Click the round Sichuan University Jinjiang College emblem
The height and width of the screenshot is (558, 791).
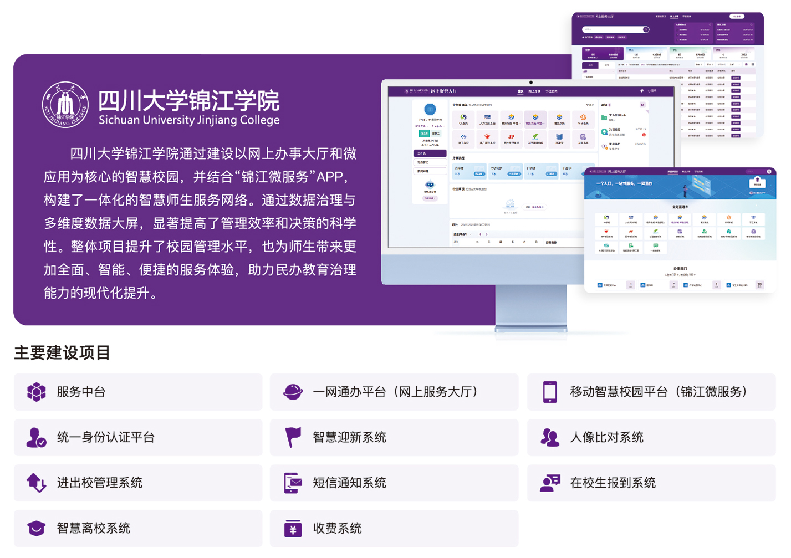pos(65,105)
